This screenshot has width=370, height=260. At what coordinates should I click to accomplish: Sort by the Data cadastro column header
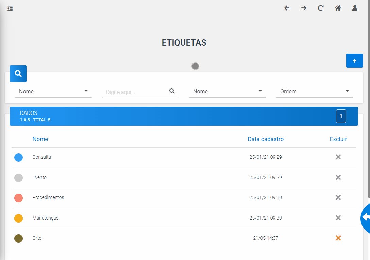[x=266, y=139]
